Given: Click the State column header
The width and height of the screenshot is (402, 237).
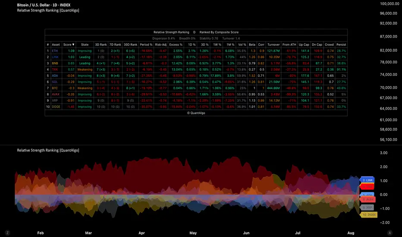Looking at the screenshot, I should (x=85, y=44).
